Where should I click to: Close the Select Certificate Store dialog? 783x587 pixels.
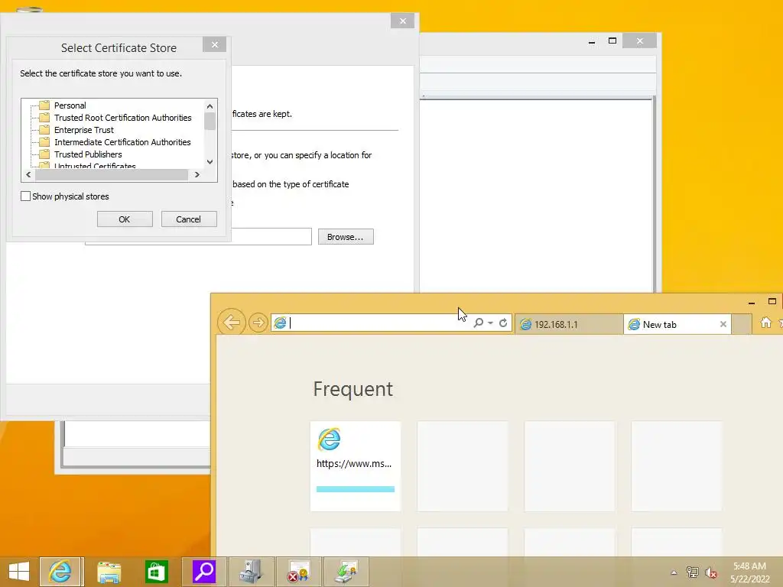(214, 45)
